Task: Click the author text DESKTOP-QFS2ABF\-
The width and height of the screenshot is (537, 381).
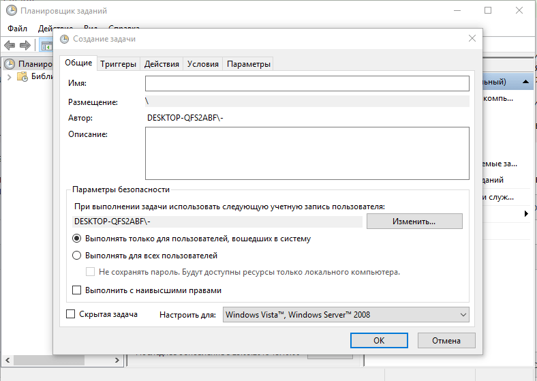Action: point(185,118)
